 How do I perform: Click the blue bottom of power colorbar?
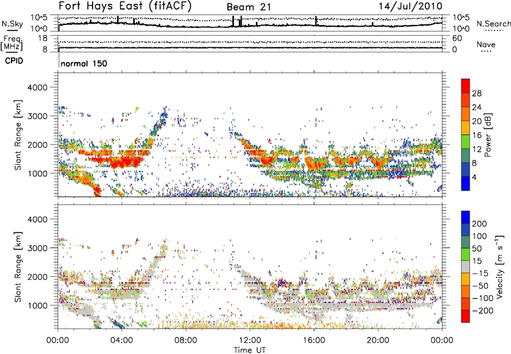[x=466, y=183]
